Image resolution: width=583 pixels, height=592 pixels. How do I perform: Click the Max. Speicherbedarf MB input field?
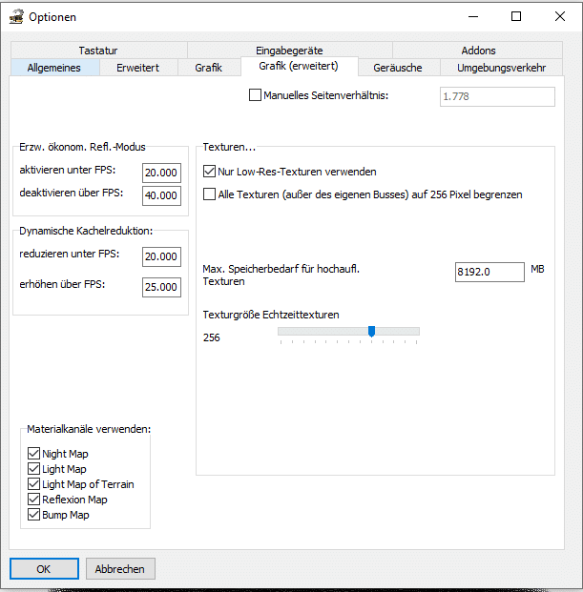point(489,273)
